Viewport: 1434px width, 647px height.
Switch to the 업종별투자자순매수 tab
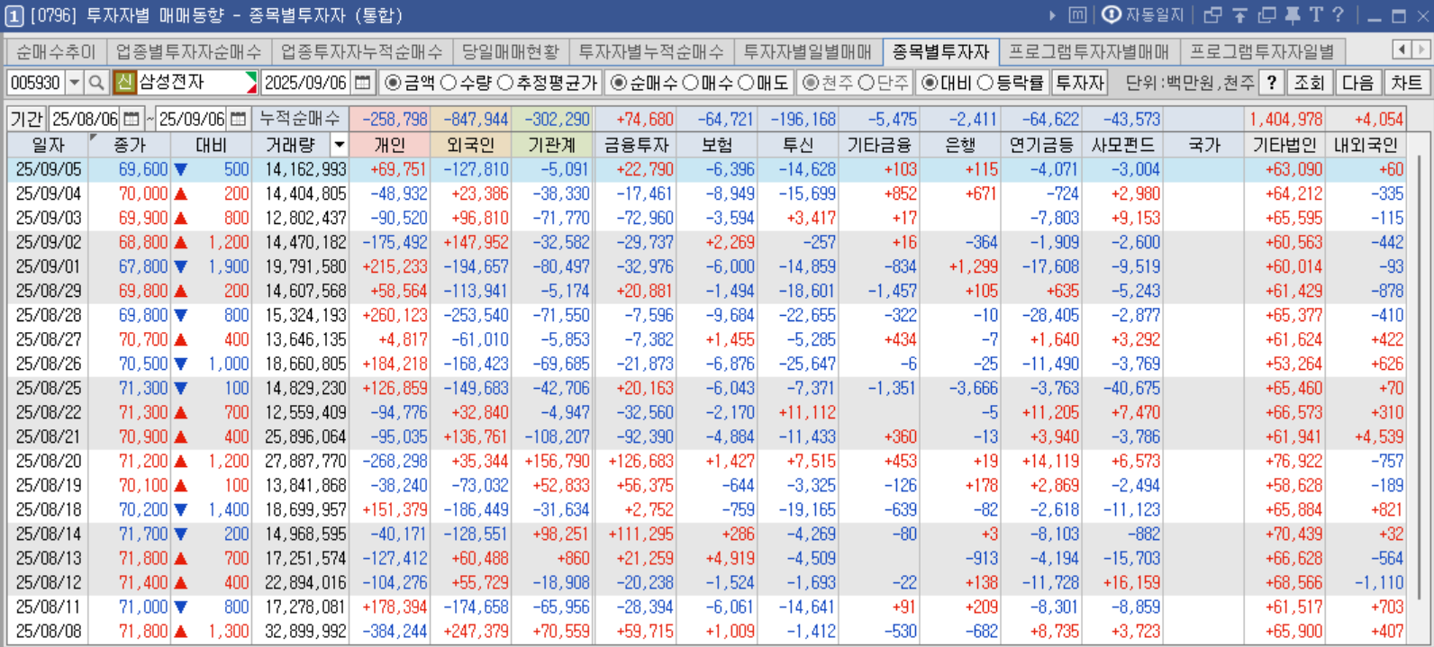(189, 52)
